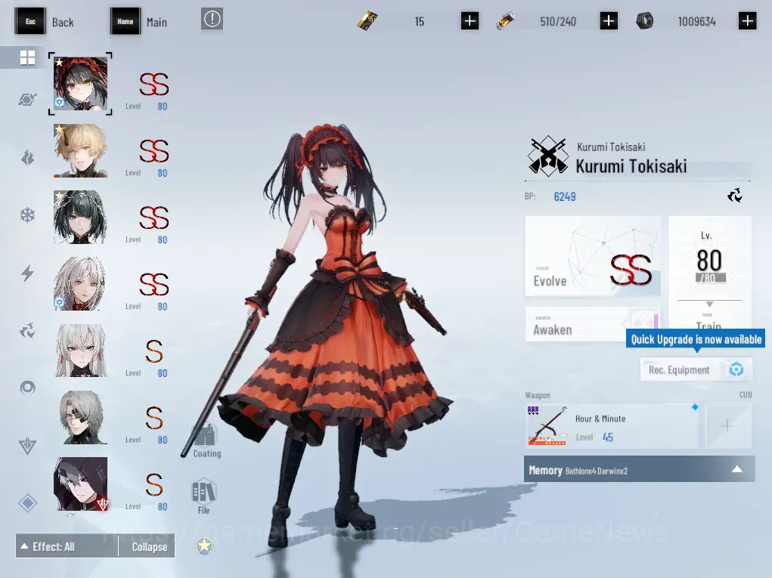Open the Effect: All filter dropdown
Viewport: 772px width, 578px height.
coord(67,546)
